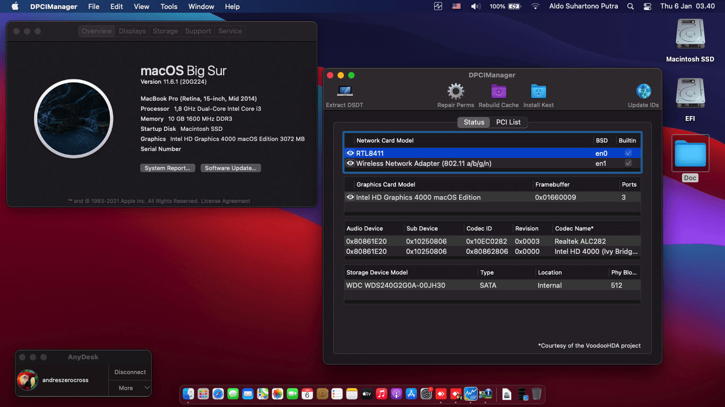Select the WDC WDS240G2G0A-00JH30 storage row

492,285
